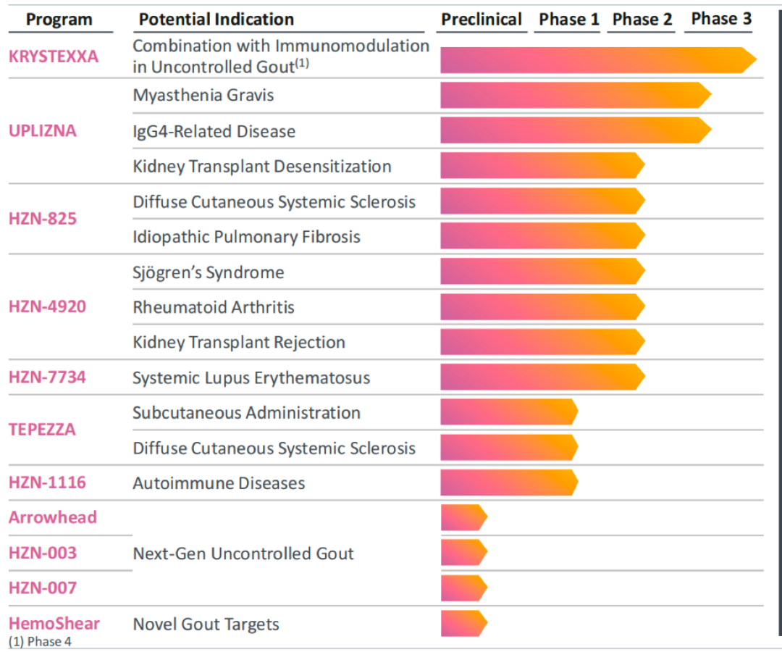Click the Preclinical column header

pos(482,20)
